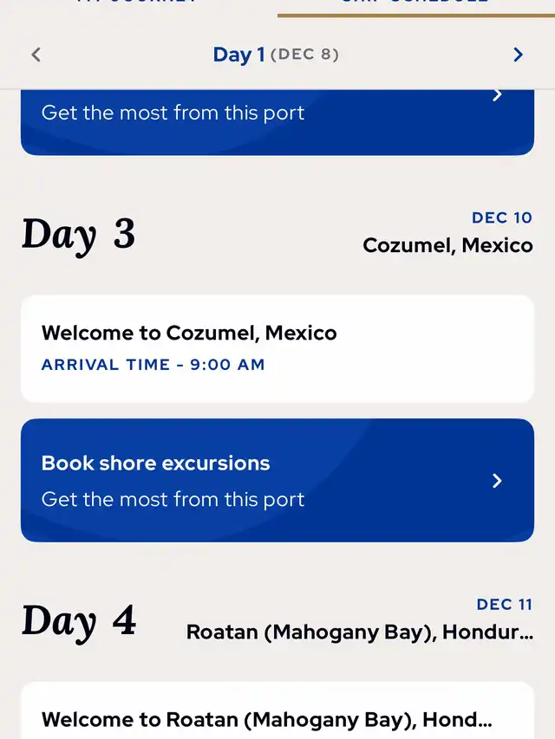555x739 pixels.
Task: Select the Day 3 heading
Action: click(78, 234)
